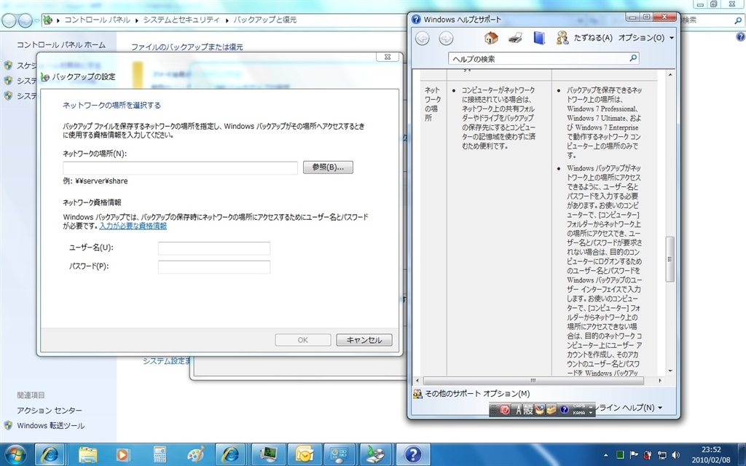Viewport: 746px width, 466px height.
Task: Open アクション センター related link
Action: click(x=50, y=411)
